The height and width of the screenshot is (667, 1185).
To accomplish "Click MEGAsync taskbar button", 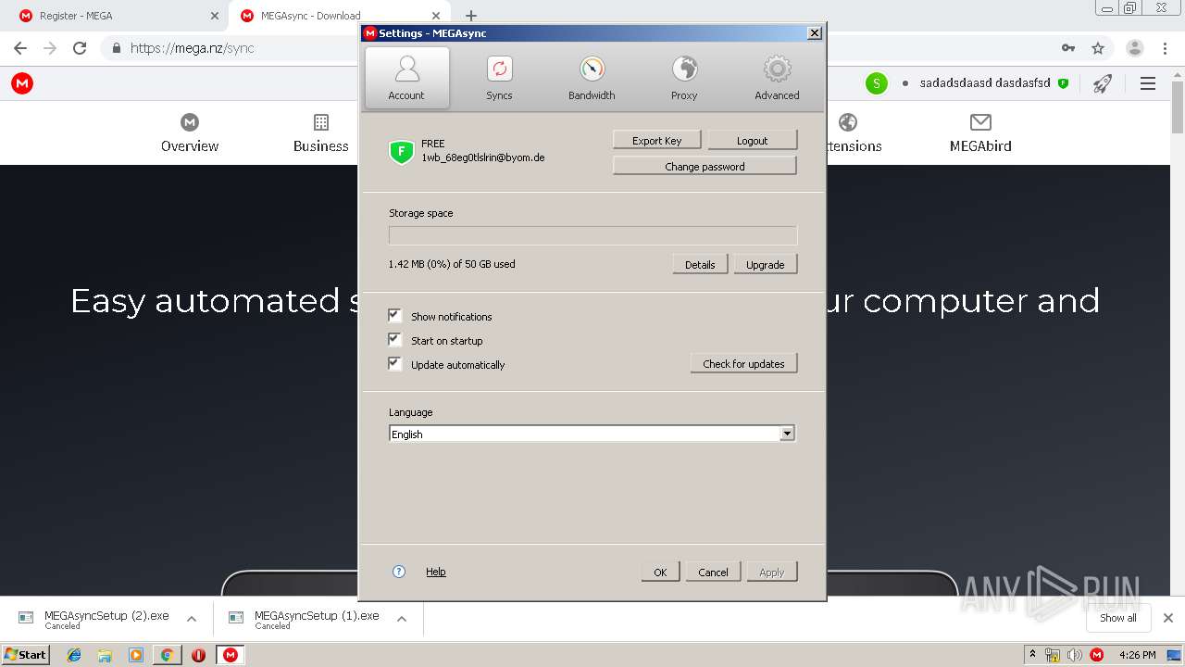I will pyautogui.click(x=230, y=655).
